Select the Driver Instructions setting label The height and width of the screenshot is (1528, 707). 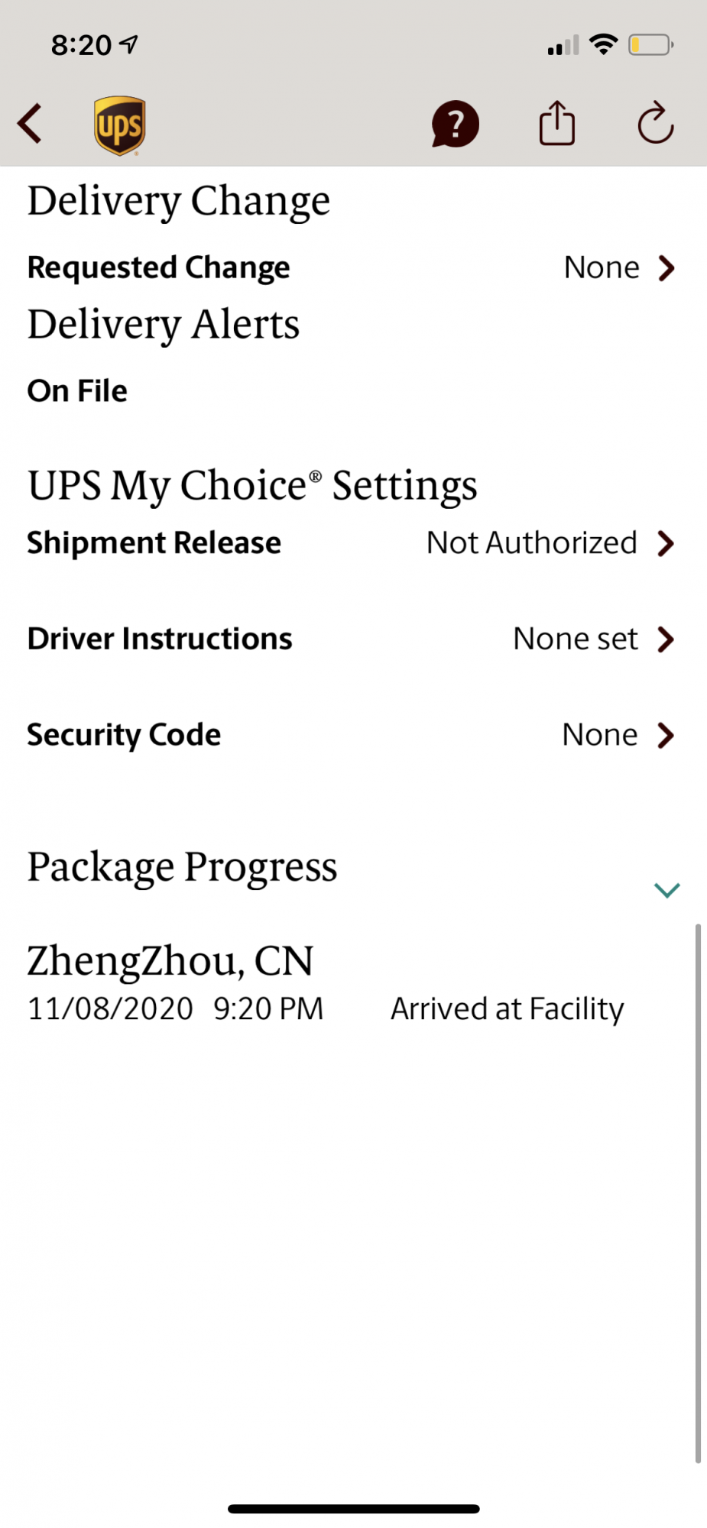[160, 639]
